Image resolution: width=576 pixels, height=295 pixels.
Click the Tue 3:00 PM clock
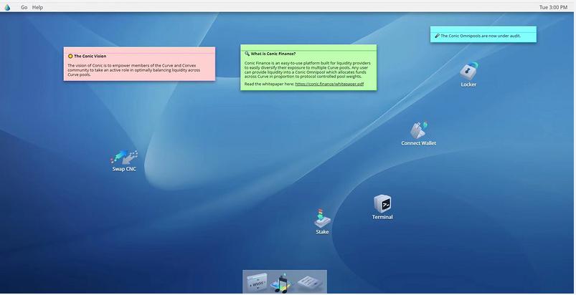coord(553,7)
